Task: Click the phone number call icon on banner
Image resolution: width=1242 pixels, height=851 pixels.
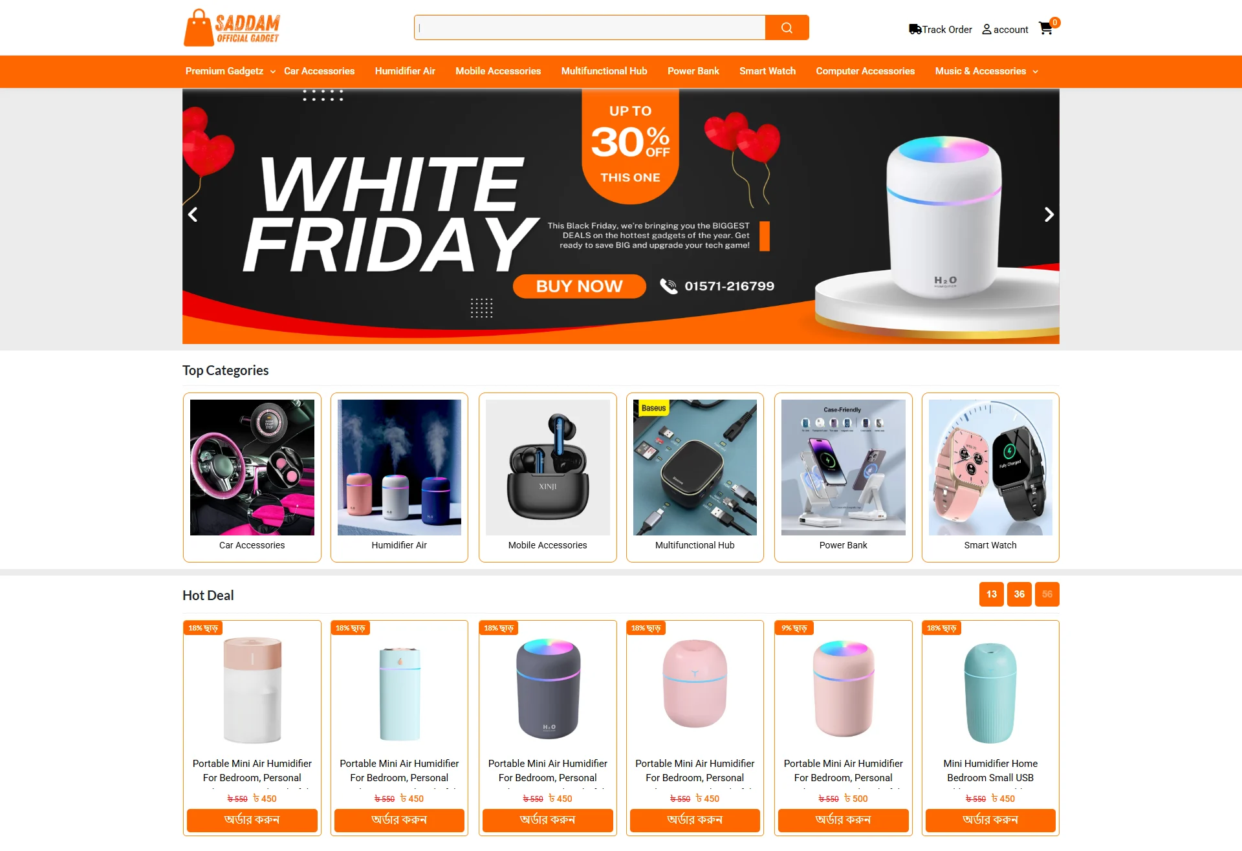Action: tap(668, 286)
